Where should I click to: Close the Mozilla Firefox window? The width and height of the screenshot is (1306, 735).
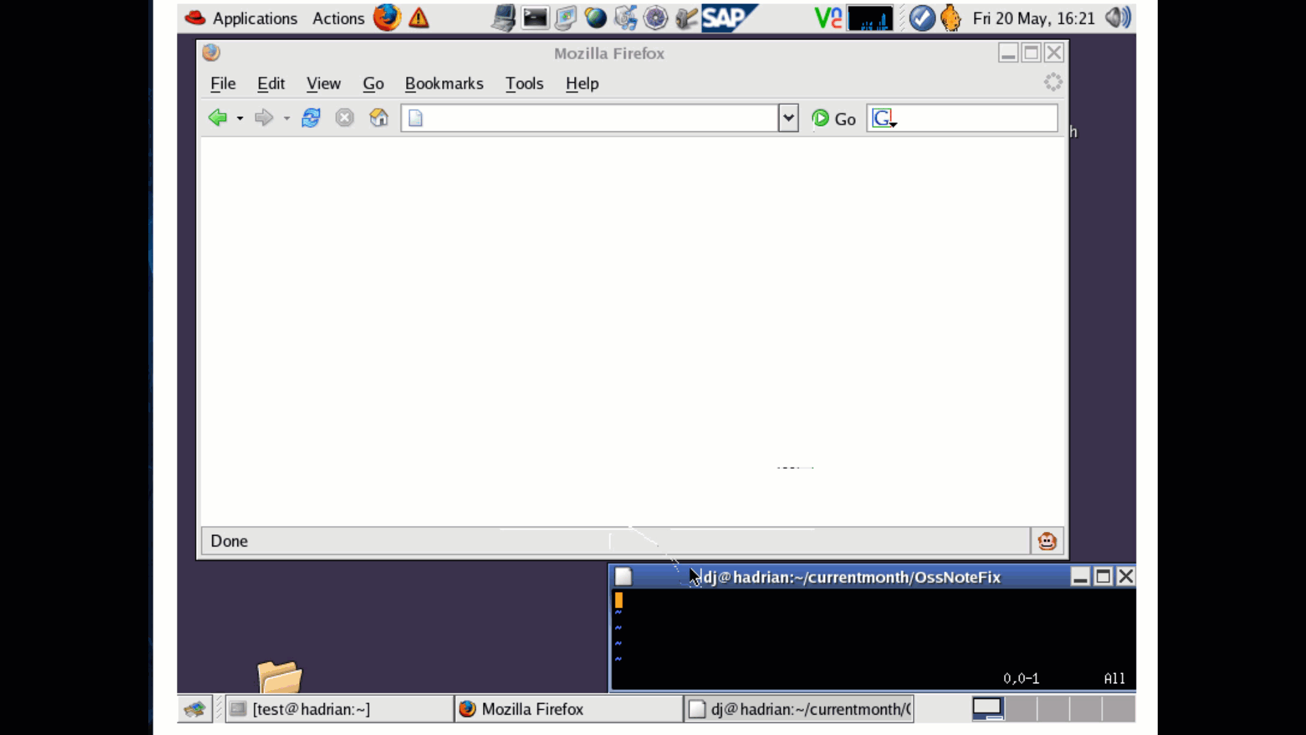pos(1054,52)
